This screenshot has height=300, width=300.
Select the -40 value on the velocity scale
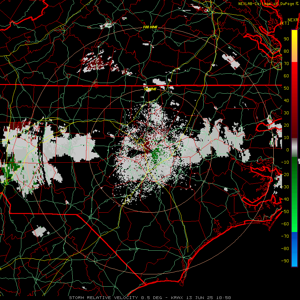285,199
